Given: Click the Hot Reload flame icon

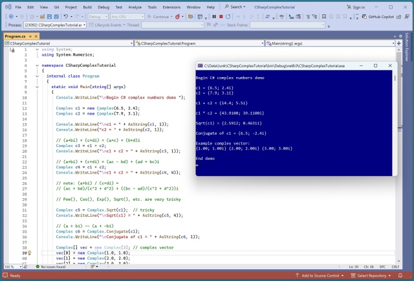Looking at the screenshot, I should point(178,17).
